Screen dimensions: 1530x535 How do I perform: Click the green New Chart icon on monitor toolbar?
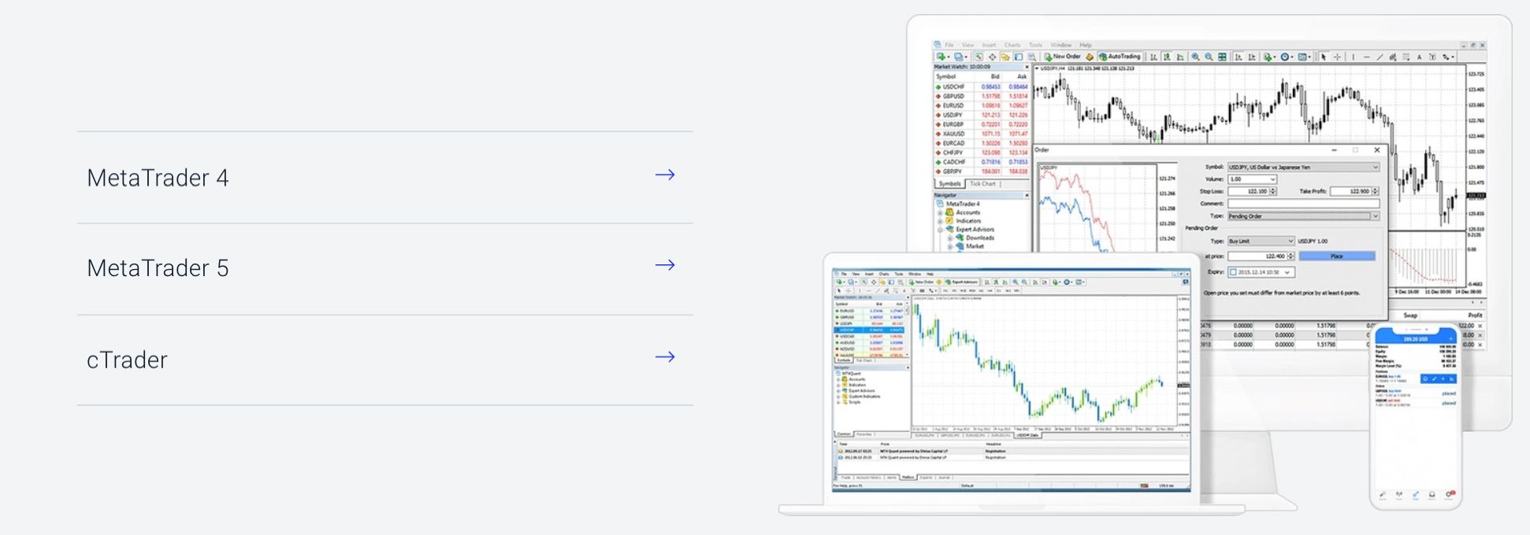941,57
